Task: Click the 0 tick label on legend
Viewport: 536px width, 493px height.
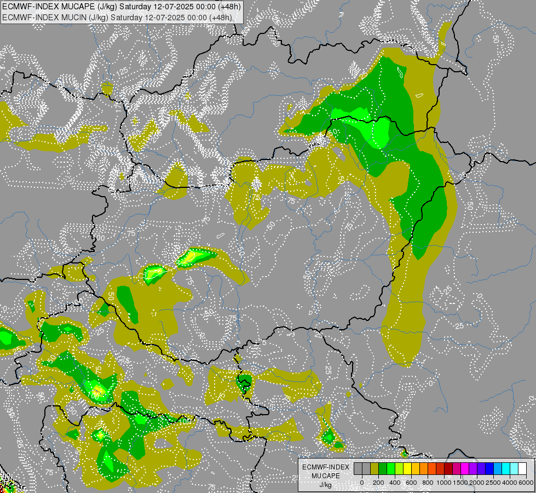Action: [362, 483]
